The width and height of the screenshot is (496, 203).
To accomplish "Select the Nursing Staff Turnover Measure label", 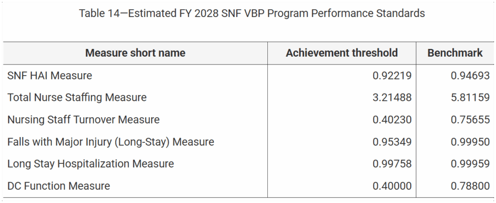I will pyautogui.click(x=83, y=120).
